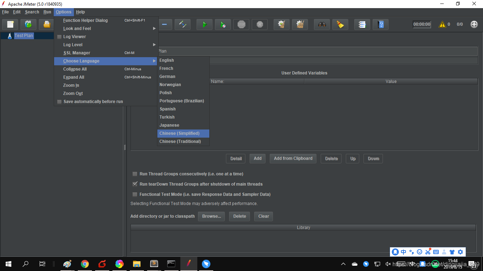This screenshot has height=271, width=483.
Task: Expand the Log Level submenu
Action: pyautogui.click(x=105, y=45)
